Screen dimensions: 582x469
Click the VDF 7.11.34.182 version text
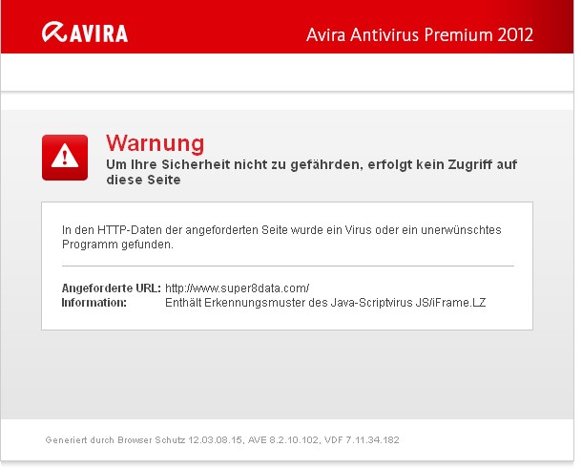point(362,440)
